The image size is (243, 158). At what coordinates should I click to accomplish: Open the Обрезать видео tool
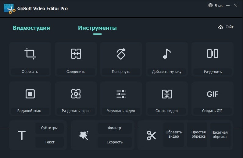[173, 134]
